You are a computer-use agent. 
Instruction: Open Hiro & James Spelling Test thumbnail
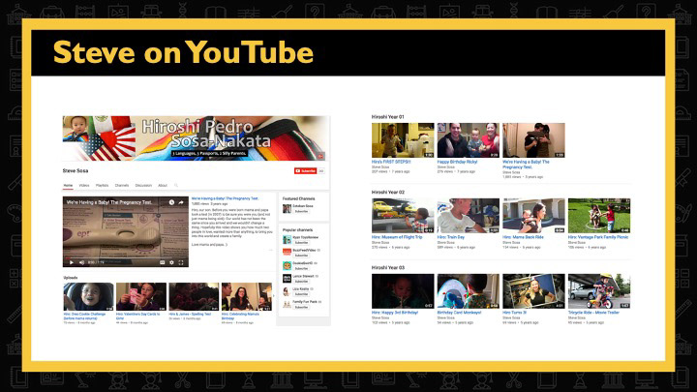[194, 296]
